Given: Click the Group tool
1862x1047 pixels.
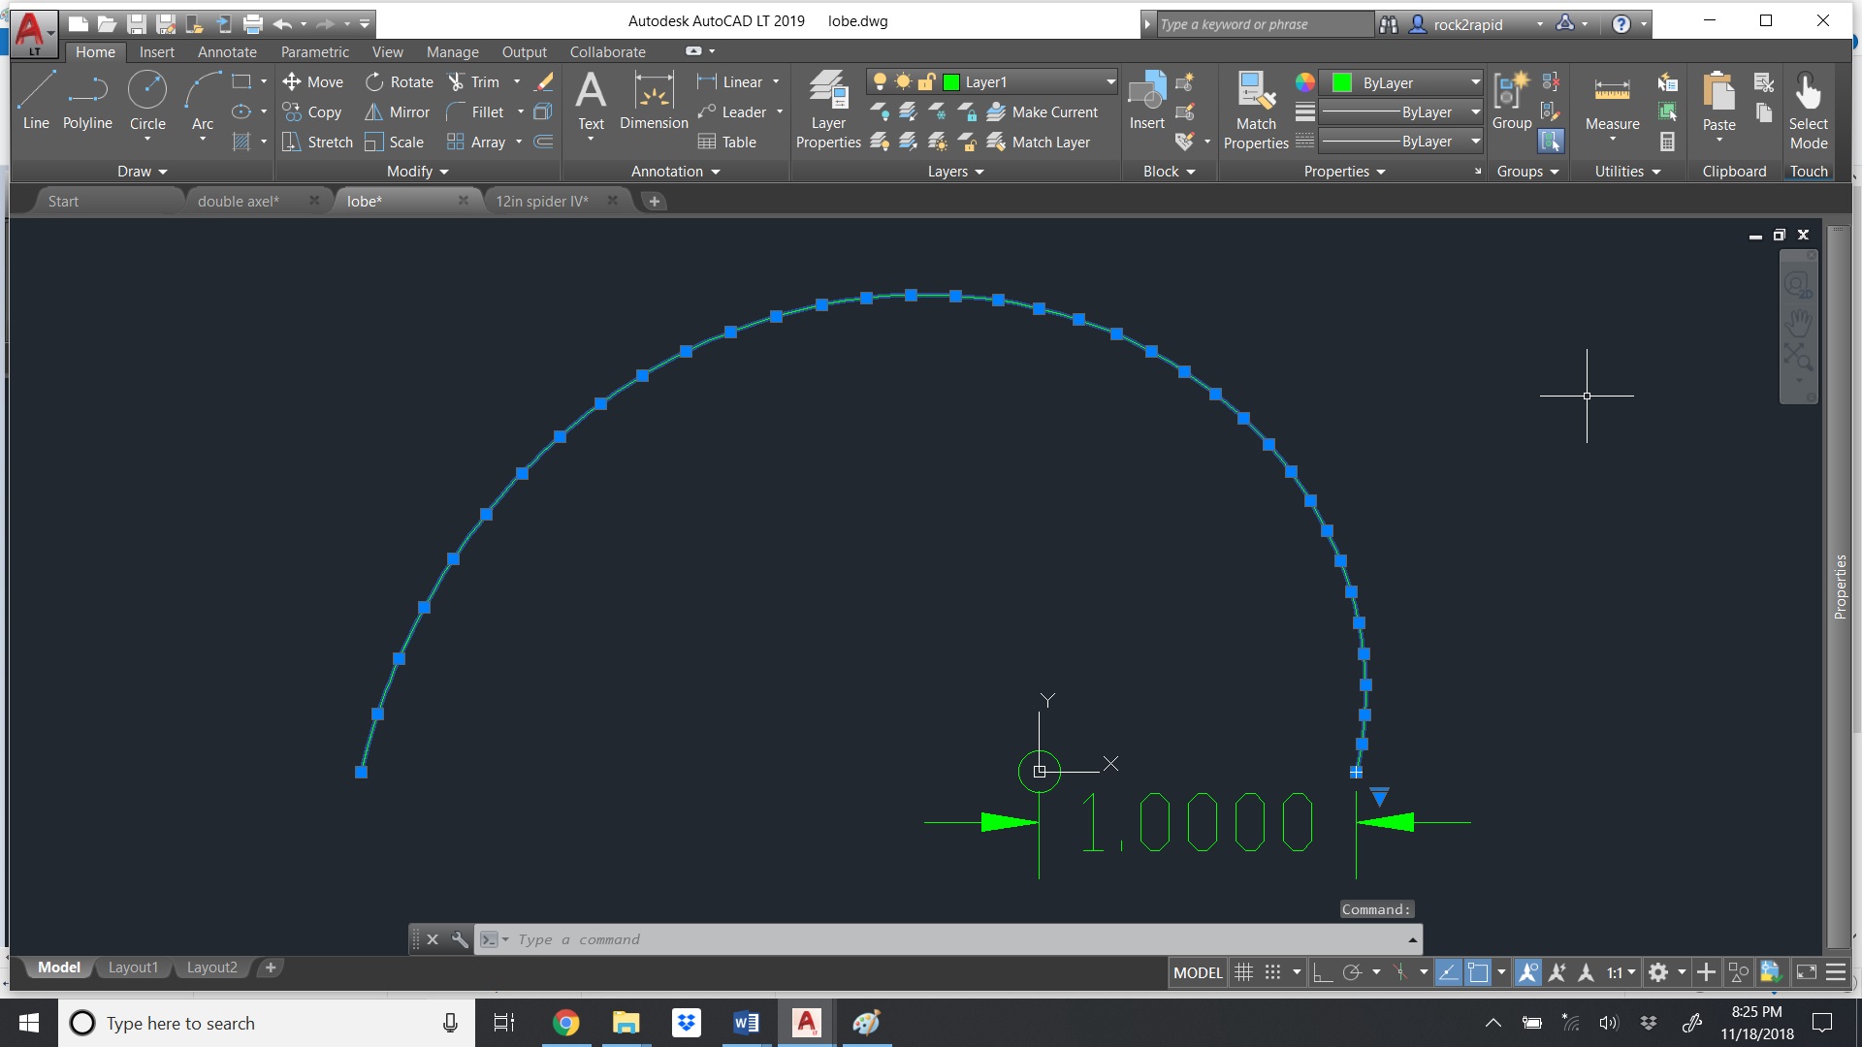Looking at the screenshot, I should coord(1511,101).
